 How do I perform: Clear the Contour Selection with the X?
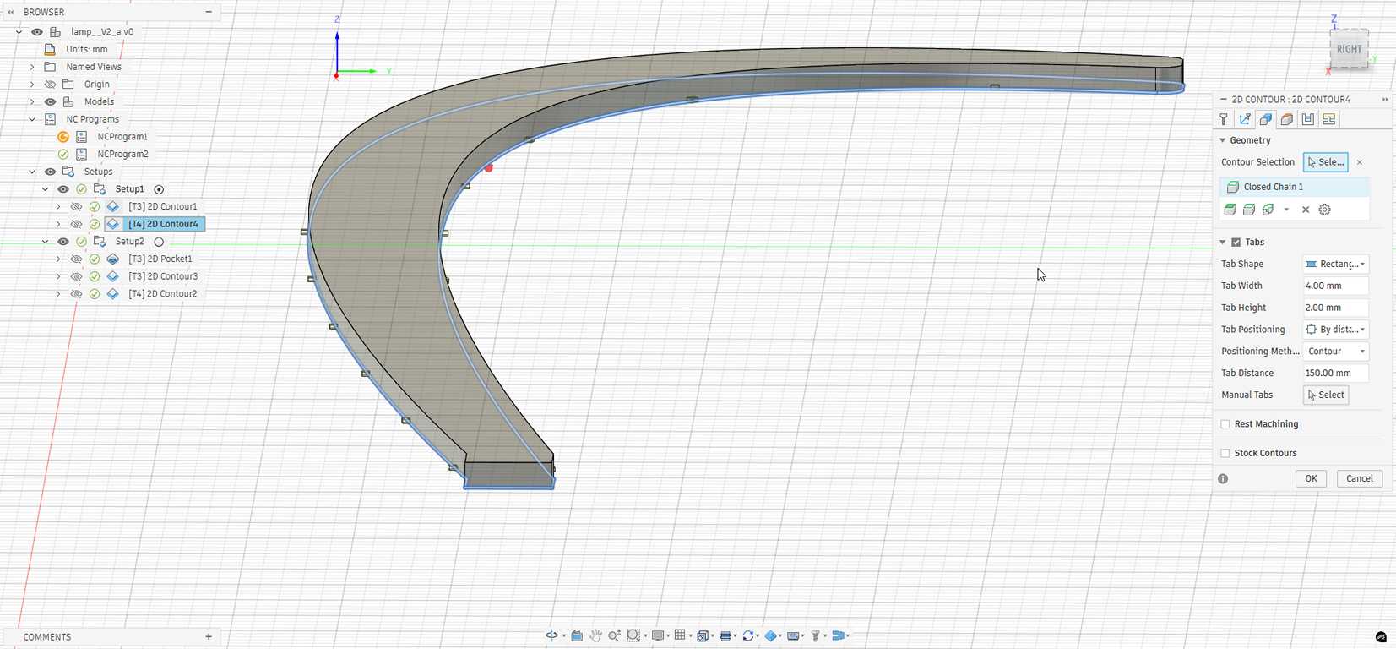click(1360, 162)
